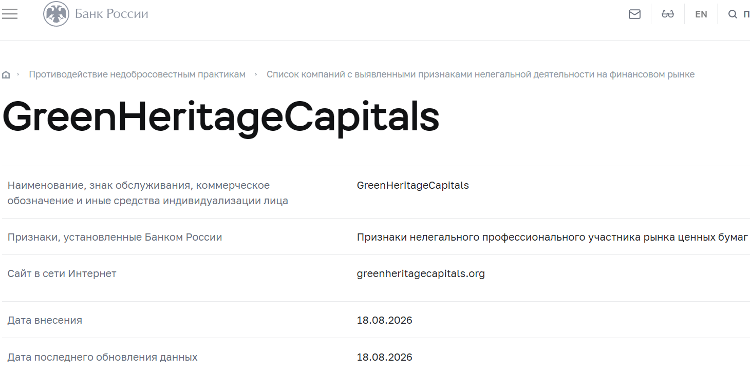Switch the site language to EN
The width and height of the screenshot is (750, 374).
point(701,14)
